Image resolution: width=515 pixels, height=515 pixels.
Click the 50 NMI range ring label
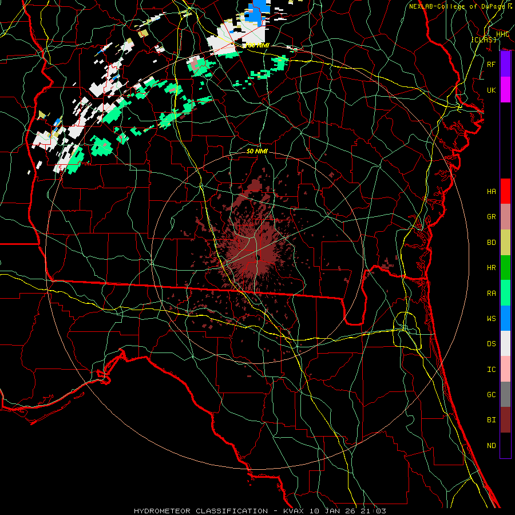[x=257, y=151]
